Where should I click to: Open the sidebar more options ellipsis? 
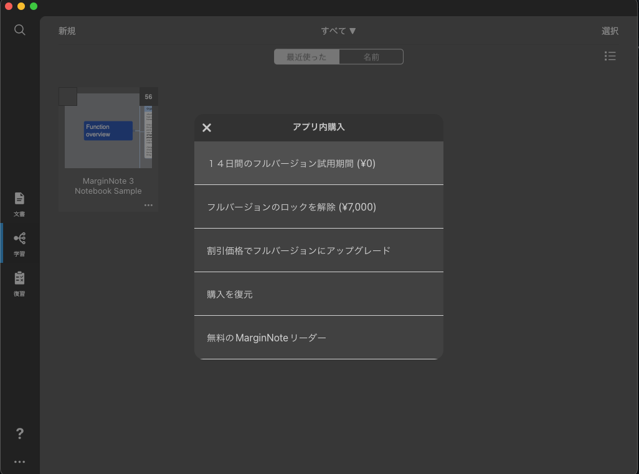point(19,462)
